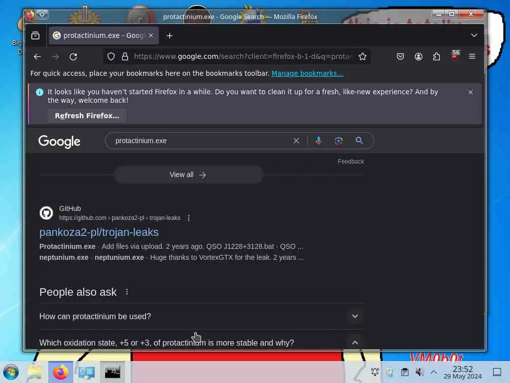
Task: Open the Pocket save icon
Action: point(400,57)
